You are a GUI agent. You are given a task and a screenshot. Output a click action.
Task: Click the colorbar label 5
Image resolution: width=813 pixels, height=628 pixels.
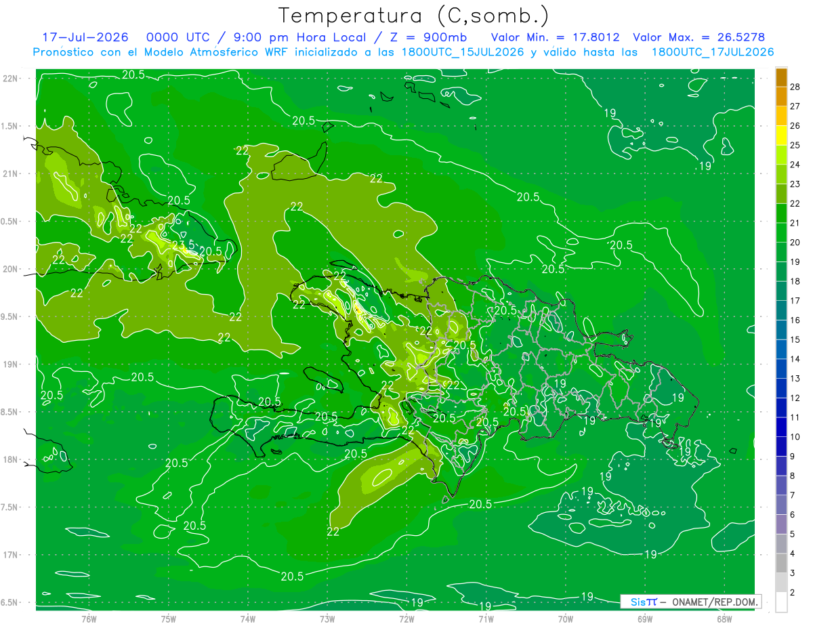tap(793, 534)
